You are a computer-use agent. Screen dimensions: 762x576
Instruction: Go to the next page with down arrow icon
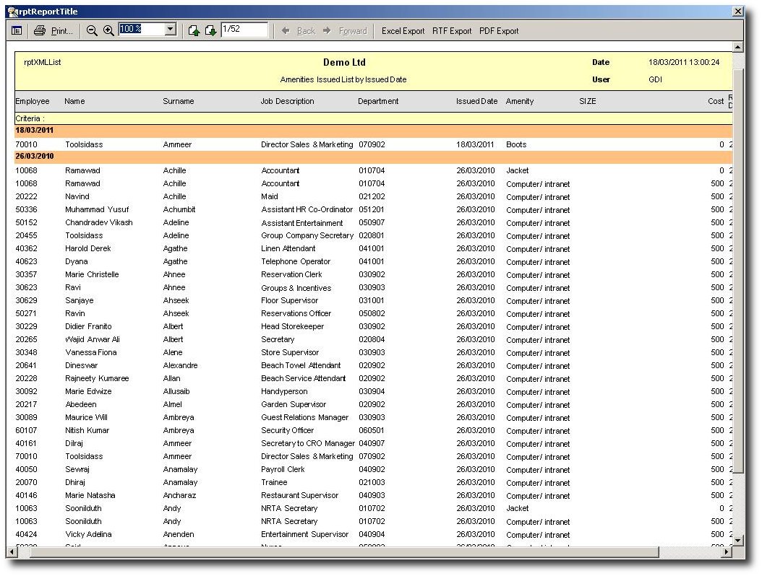tap(210, 31)
